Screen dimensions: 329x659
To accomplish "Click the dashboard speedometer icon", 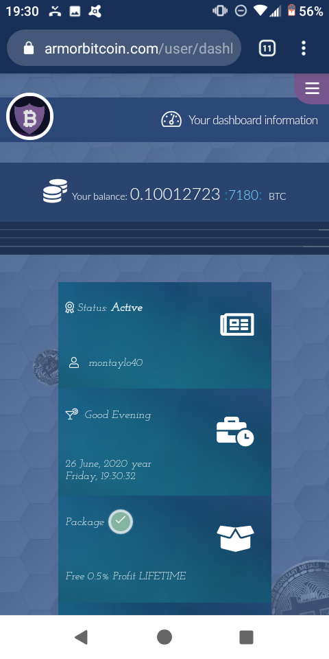I will click(x=171, y=119).
